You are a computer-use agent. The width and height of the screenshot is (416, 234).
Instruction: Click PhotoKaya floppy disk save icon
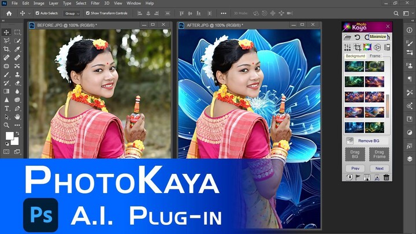(367, 177)
